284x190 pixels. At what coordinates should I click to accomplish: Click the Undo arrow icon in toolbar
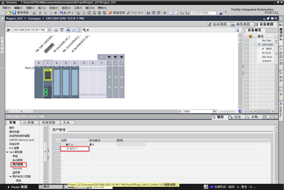[61, 13]
